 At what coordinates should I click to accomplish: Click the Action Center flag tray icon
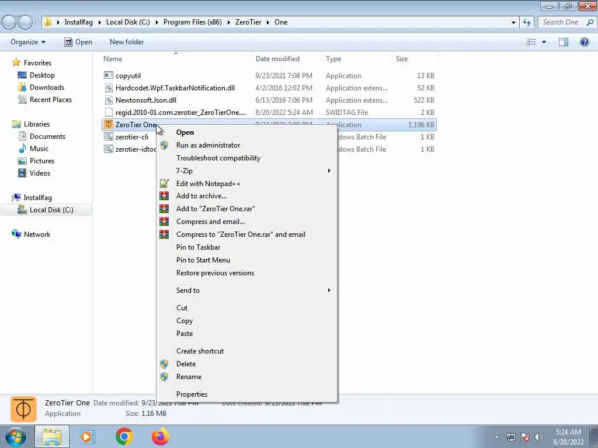pyautogui.click(x=525, y=437)
